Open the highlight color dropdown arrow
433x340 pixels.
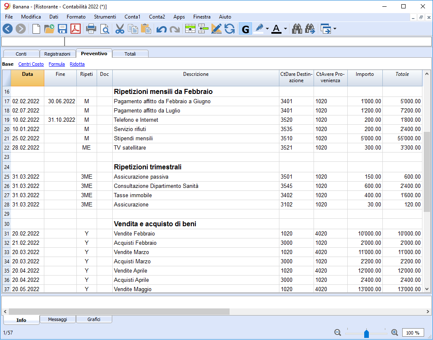267,29
